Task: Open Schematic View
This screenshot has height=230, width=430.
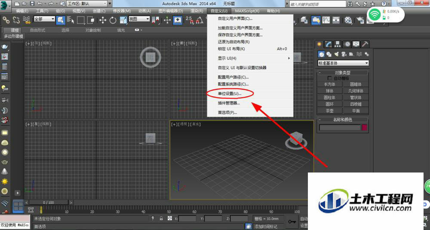Action: click(x=336, y=20)
